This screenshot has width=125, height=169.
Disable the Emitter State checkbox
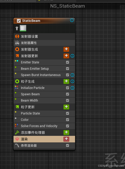68,62
